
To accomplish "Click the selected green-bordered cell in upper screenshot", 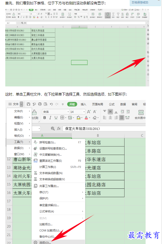I will (79, 63).
